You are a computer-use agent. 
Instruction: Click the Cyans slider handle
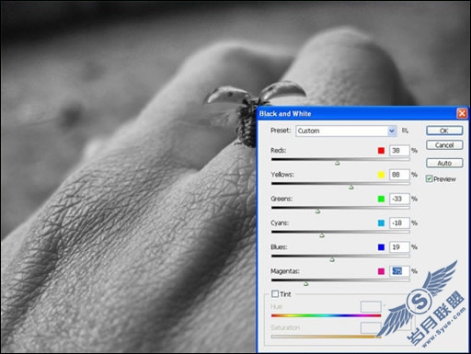point(322,235)
